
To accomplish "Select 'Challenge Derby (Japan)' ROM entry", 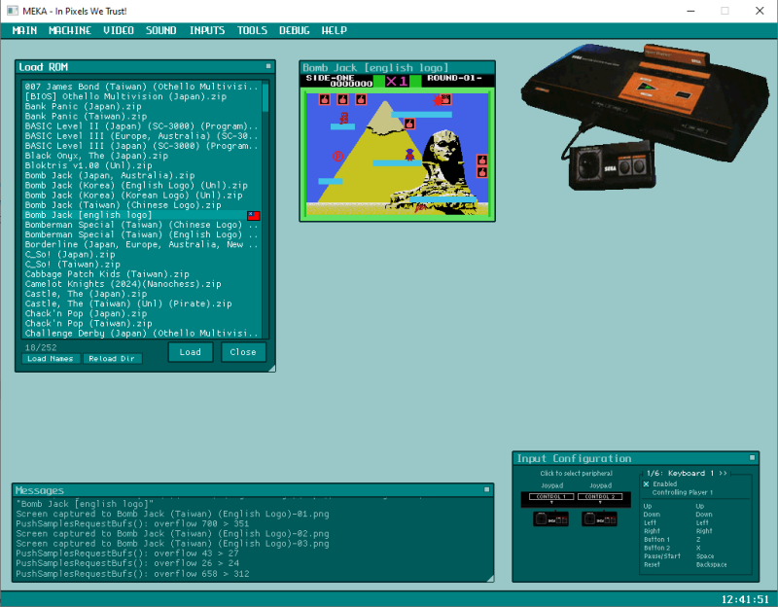I will [x=142, y=334].
